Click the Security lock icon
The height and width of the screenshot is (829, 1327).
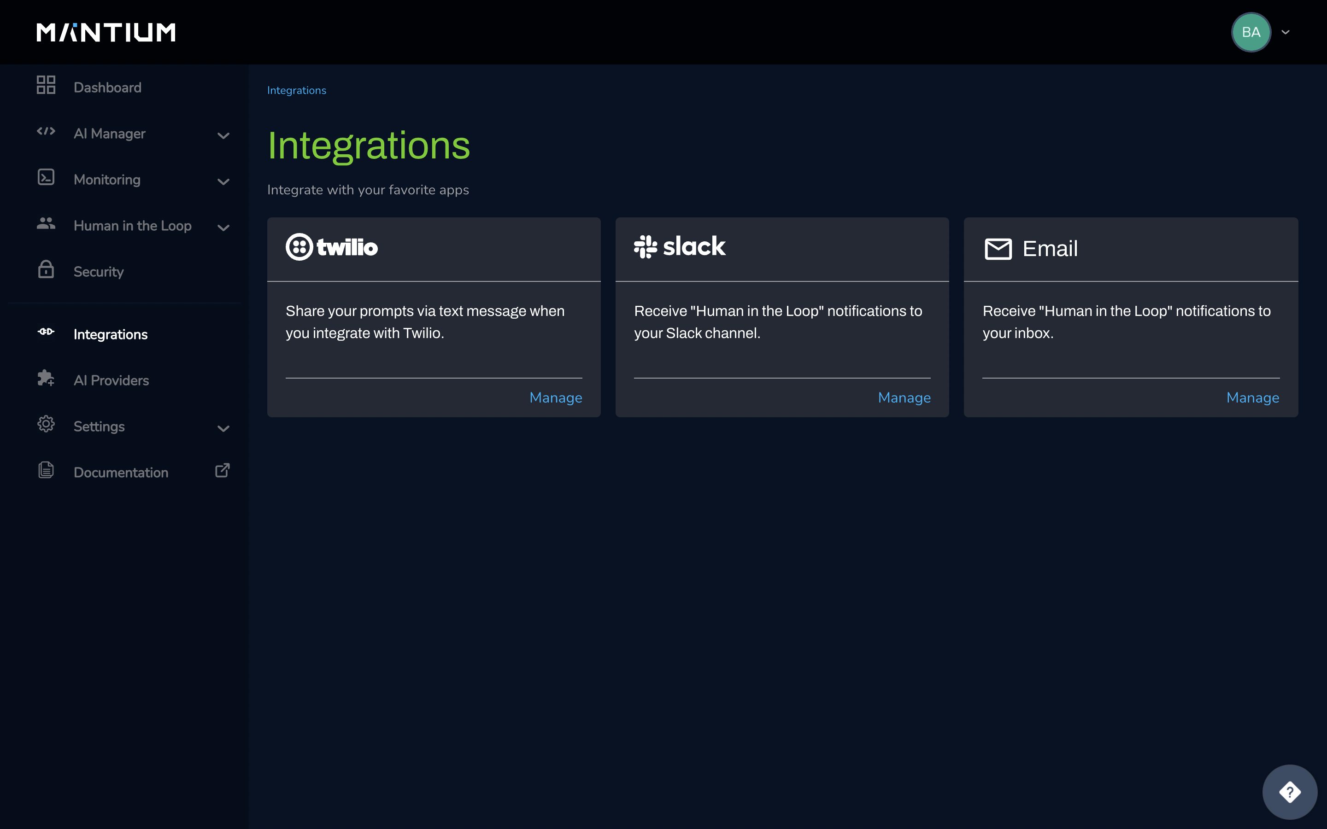click(46, 269)
